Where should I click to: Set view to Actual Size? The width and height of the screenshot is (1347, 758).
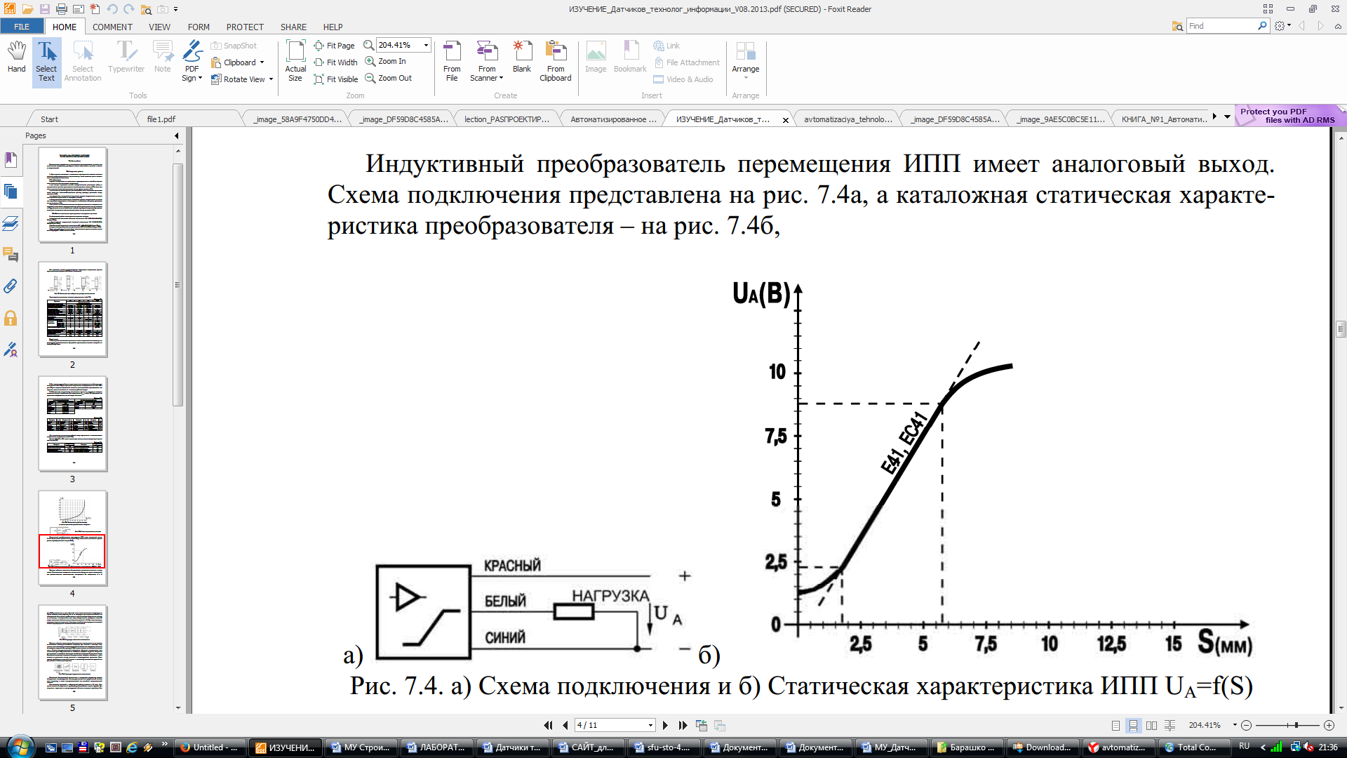tap(295, 62)
